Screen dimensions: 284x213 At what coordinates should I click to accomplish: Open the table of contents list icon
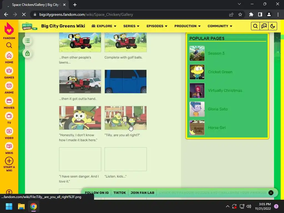(27, 41)
